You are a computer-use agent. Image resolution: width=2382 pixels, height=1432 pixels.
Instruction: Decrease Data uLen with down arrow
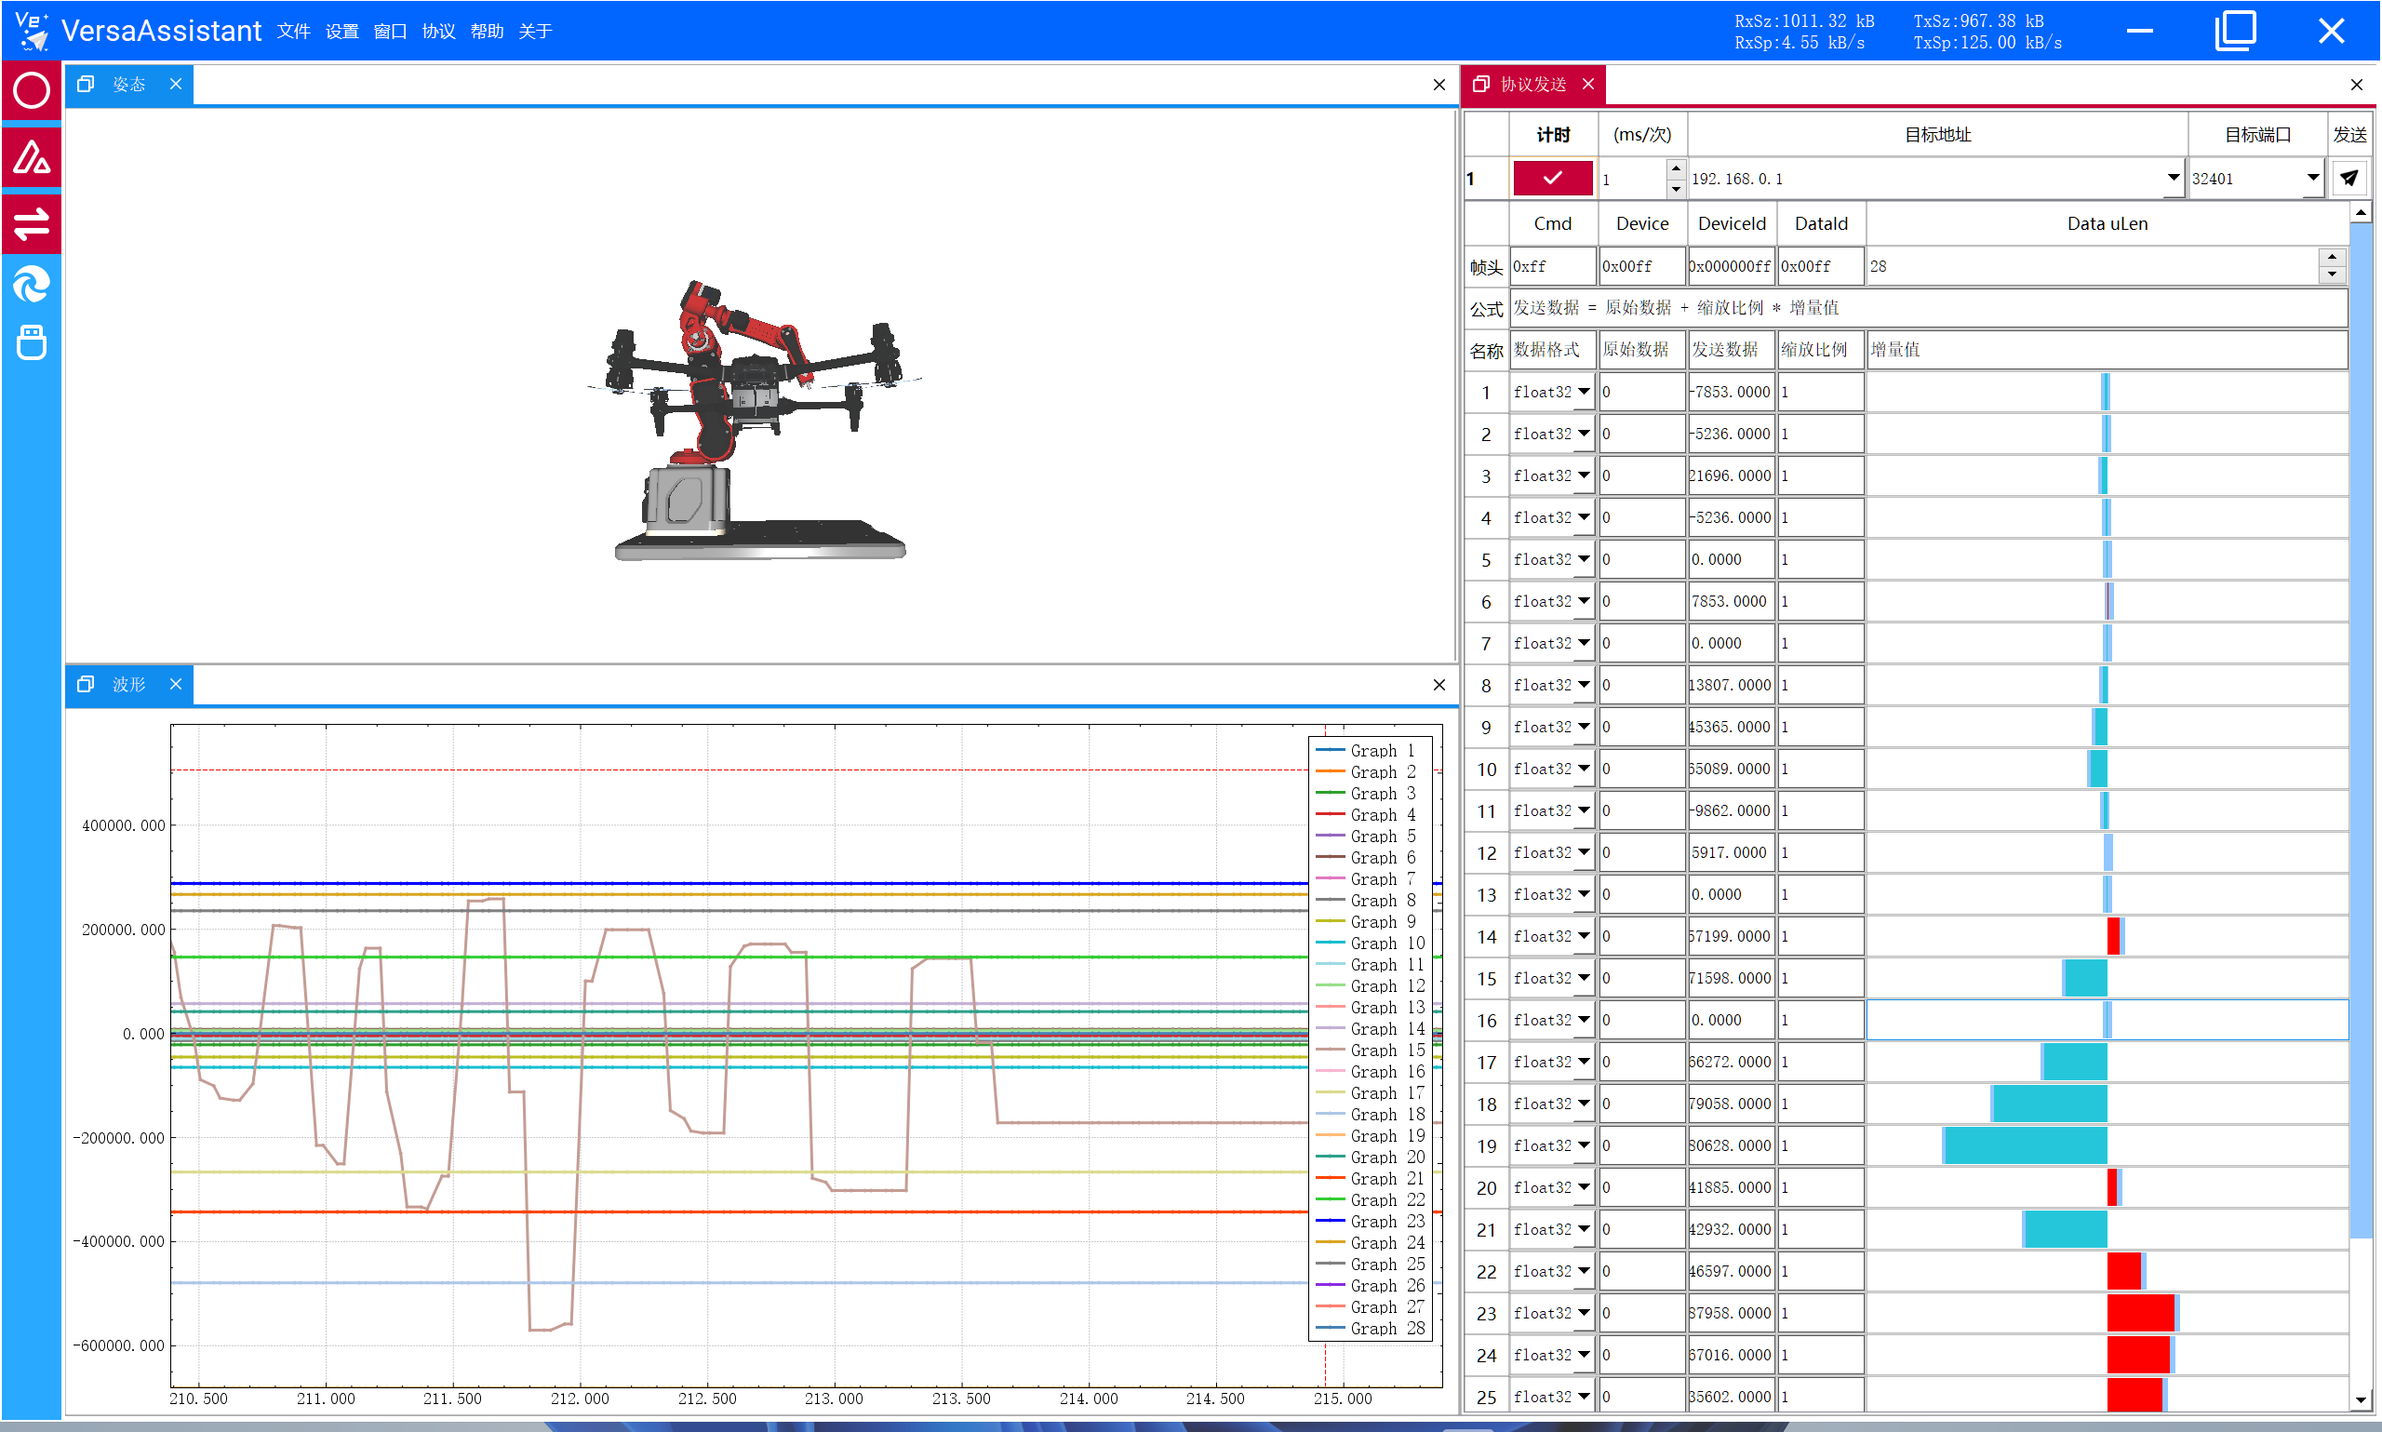(2331, 274)
